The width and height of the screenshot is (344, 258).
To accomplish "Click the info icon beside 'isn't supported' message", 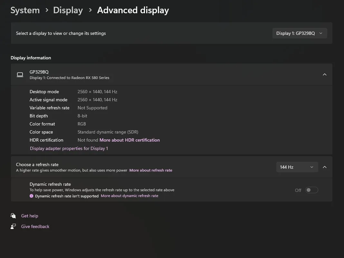I will click(32, 196).
